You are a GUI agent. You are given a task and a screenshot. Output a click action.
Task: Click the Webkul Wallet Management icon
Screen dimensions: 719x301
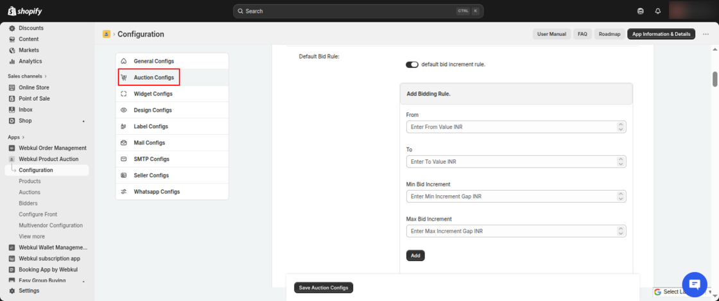click(x=12, y=247)
